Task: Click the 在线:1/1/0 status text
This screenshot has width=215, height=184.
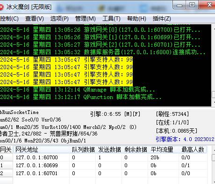Action: coord(172,122)
